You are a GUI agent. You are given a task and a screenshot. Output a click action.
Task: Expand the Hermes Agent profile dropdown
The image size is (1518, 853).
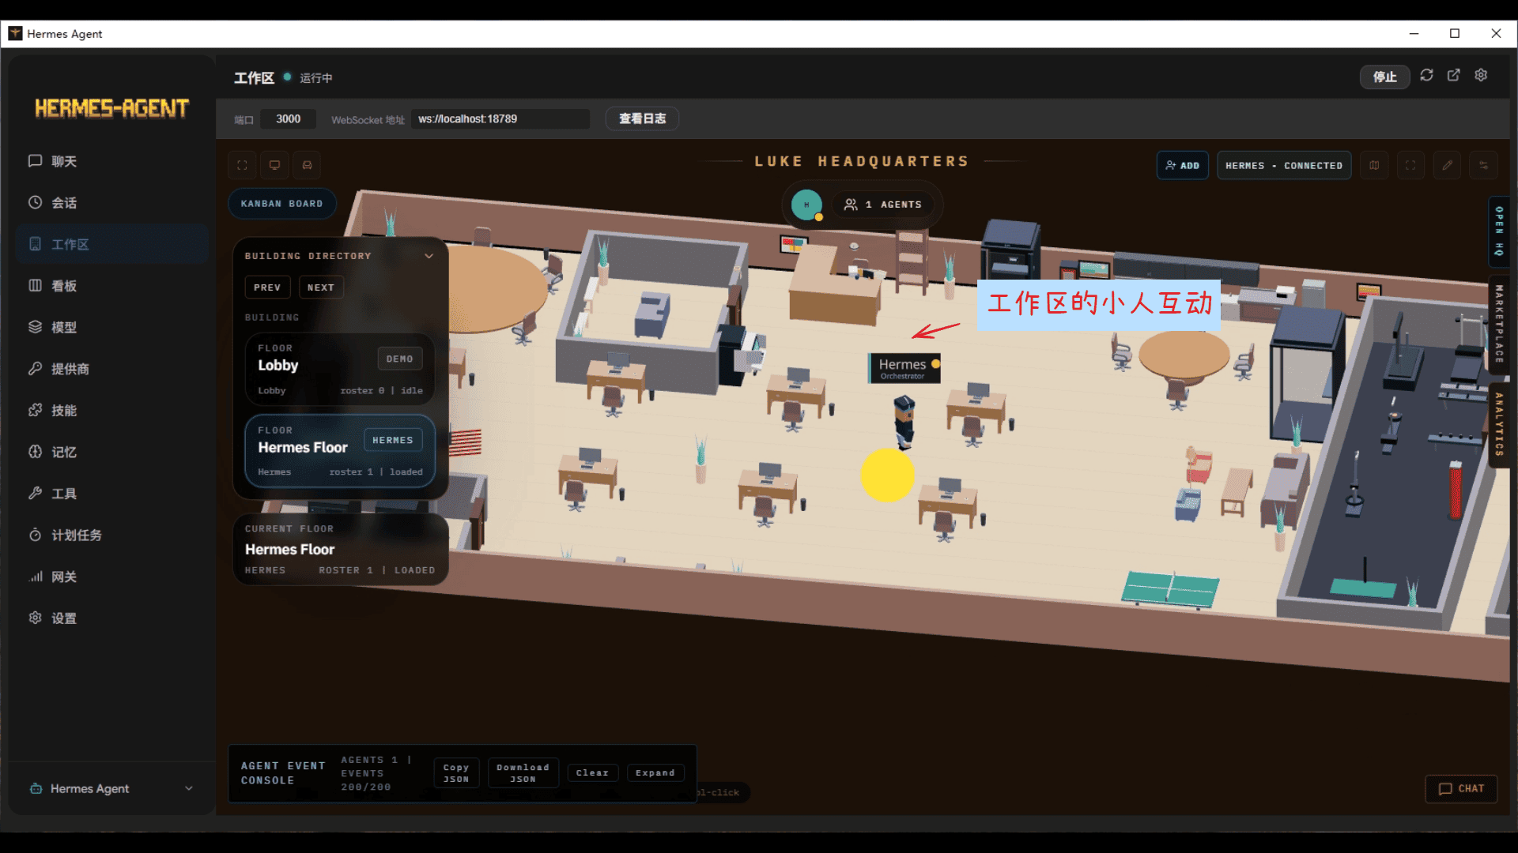pyautogui.click(x=111, y=788)
